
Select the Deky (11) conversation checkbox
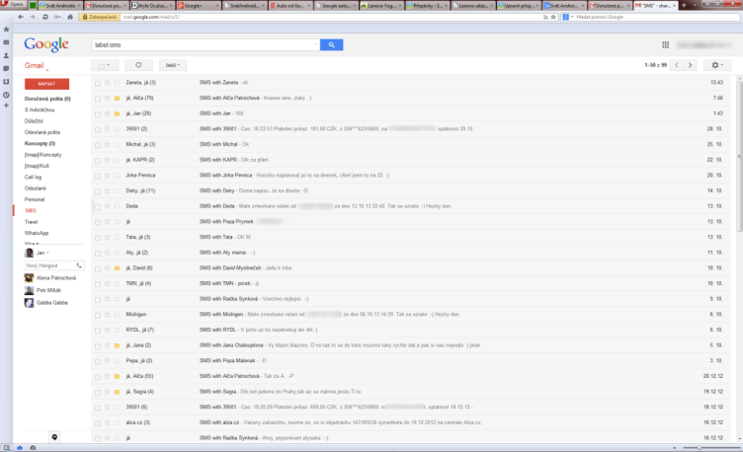(x=98, y=191)
